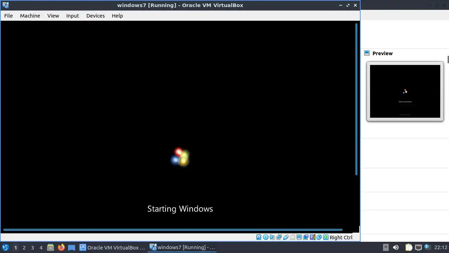
Task: Switch to workspace 2
Action: 24,248
